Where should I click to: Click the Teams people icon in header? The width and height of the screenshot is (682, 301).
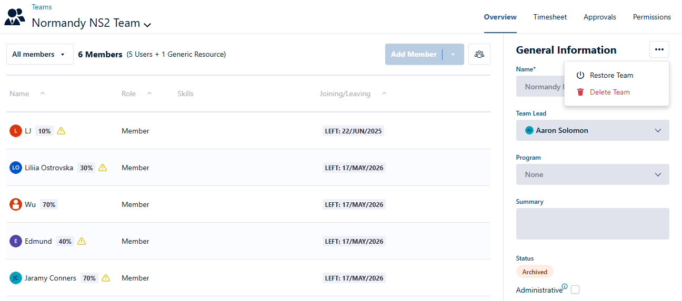pyautogui.click(x=15, y=17)
